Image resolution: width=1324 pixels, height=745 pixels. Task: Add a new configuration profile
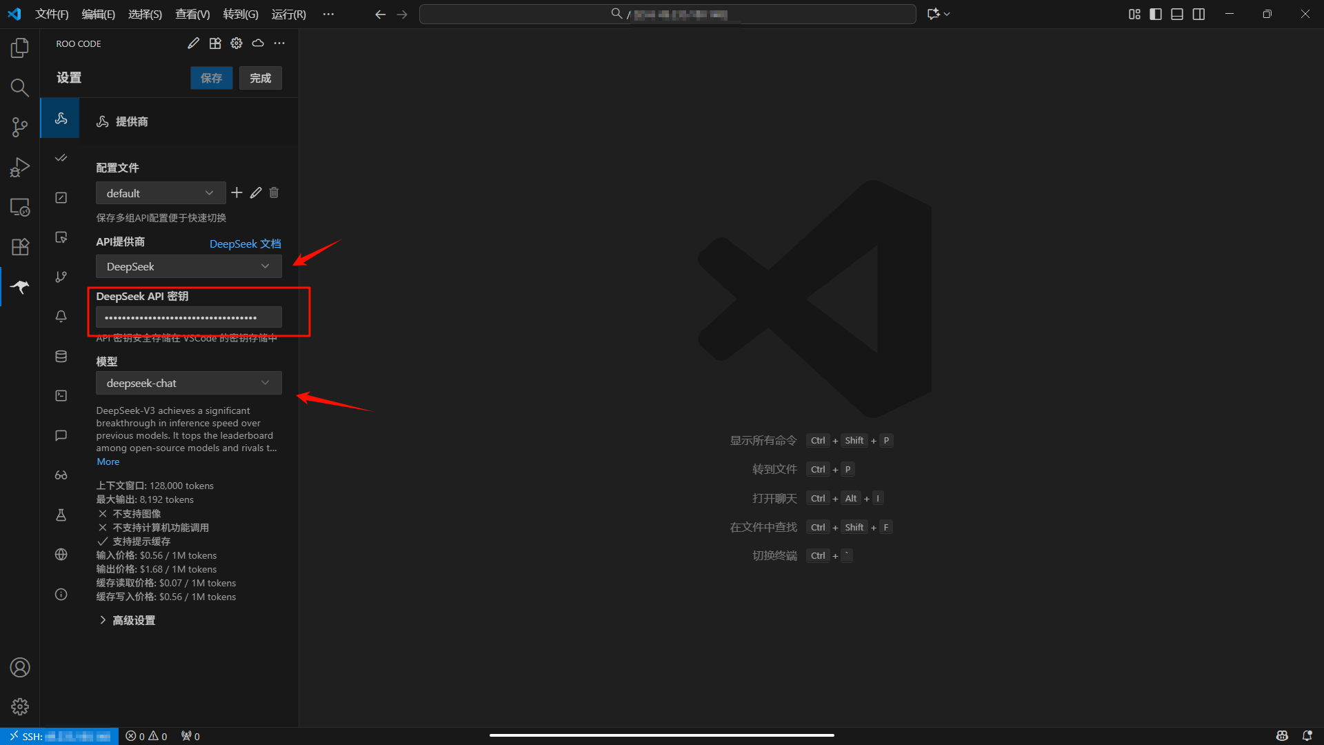(237, 193)
